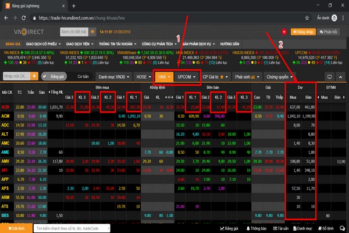Click the Đăng nhập login button
Screen dimensions: 349x233
[303, 32]
